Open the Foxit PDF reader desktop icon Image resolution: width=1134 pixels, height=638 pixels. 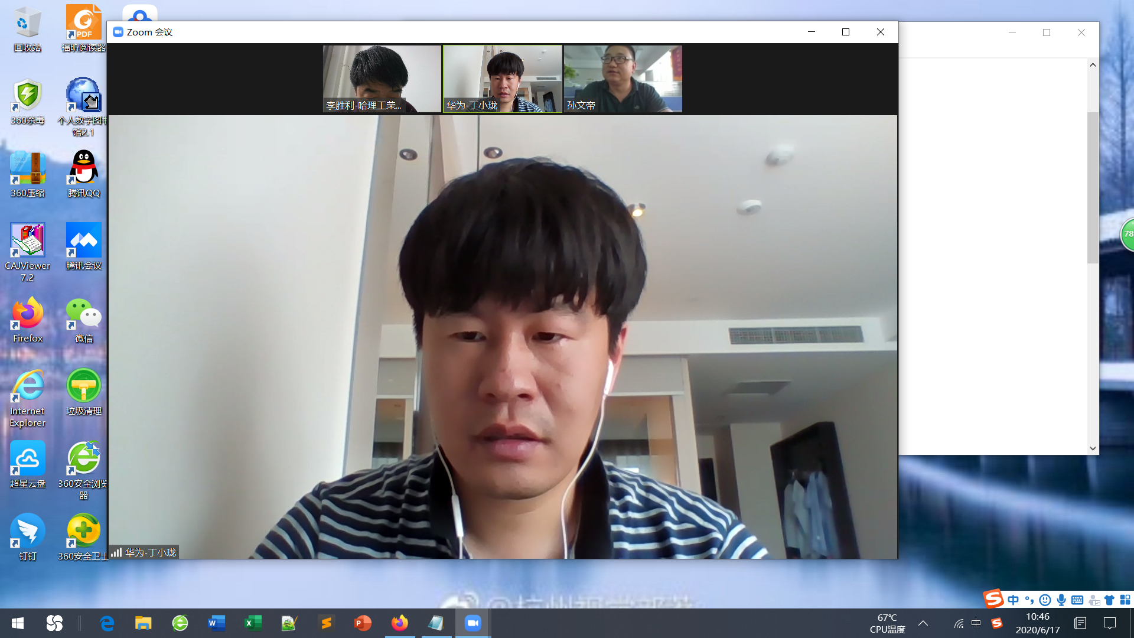(83, 30)
